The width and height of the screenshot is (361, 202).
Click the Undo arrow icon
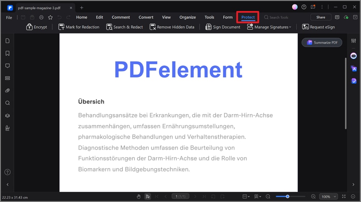tap(60, 17)
